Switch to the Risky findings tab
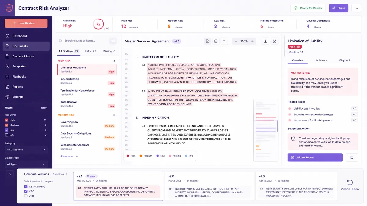367x206 pixels. pos(90,51)
